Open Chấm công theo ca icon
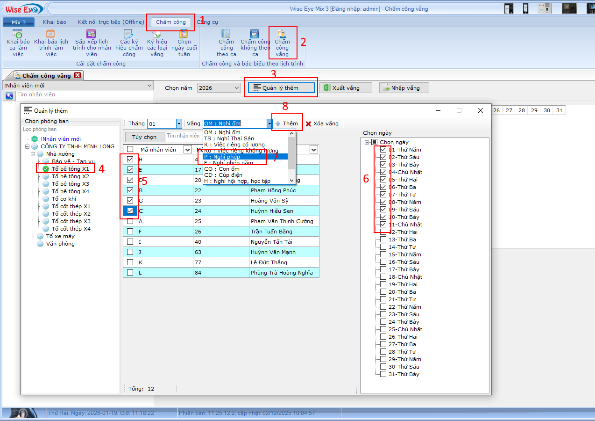This screenshot has width=595, height=421. coord(227,34)
